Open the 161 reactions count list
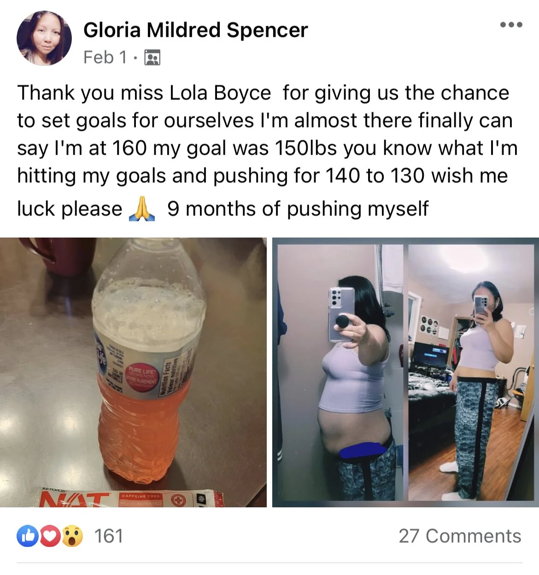The height and width of the screenshot is (575, 539). coord(109,536)
